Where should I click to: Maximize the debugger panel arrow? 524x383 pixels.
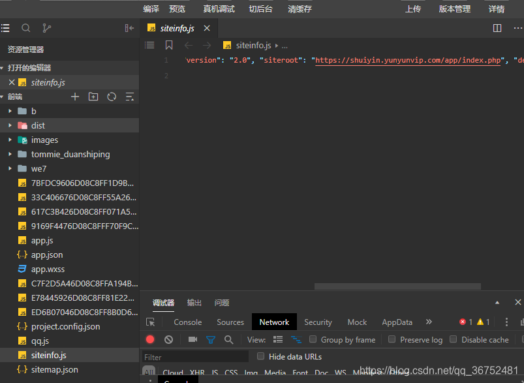pyautogui.click(x=497, y=303)
